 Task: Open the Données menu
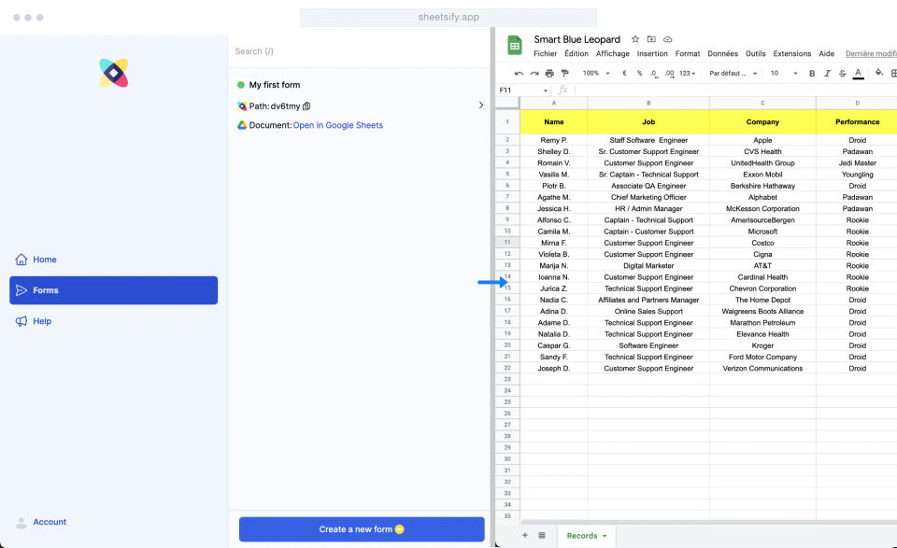[x=722, y=54]
